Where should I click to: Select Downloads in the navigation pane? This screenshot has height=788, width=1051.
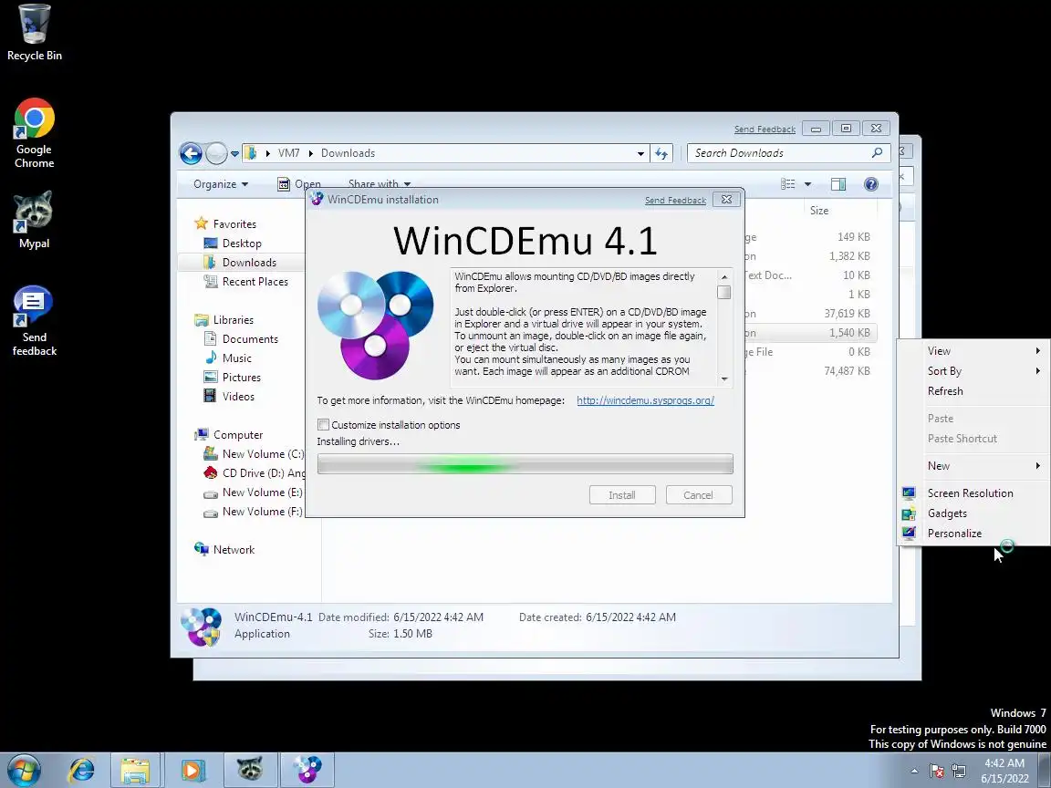pyautogui.click(x=249, y=263)
